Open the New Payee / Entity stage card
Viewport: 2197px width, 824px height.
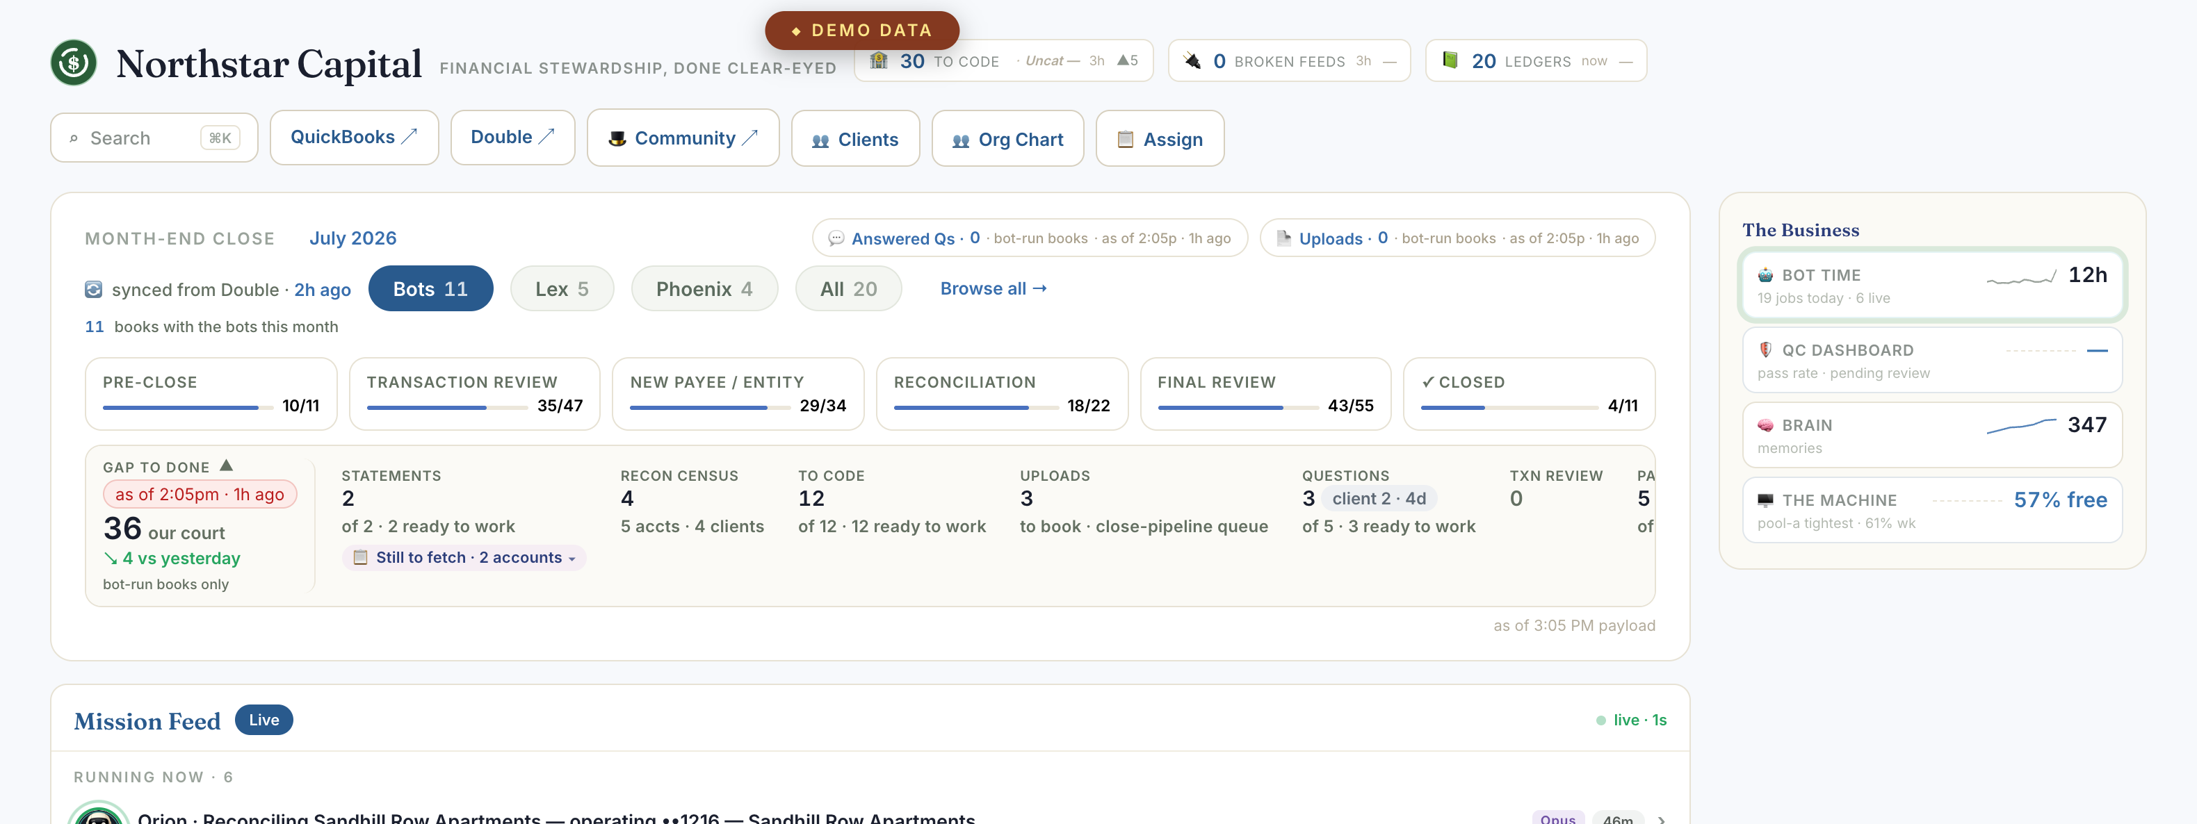click(738, 394)
